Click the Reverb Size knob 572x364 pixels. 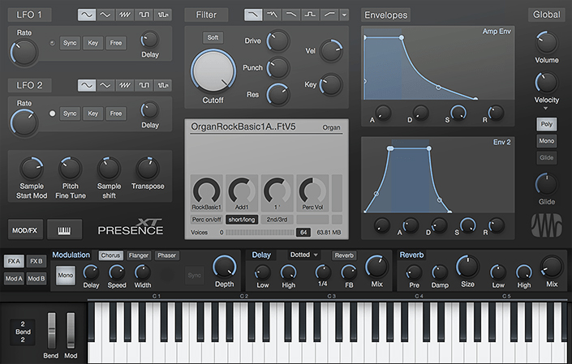tap(467, 267)
